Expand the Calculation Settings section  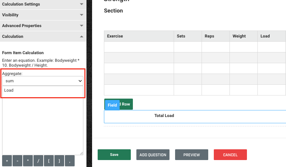[43, 4]
